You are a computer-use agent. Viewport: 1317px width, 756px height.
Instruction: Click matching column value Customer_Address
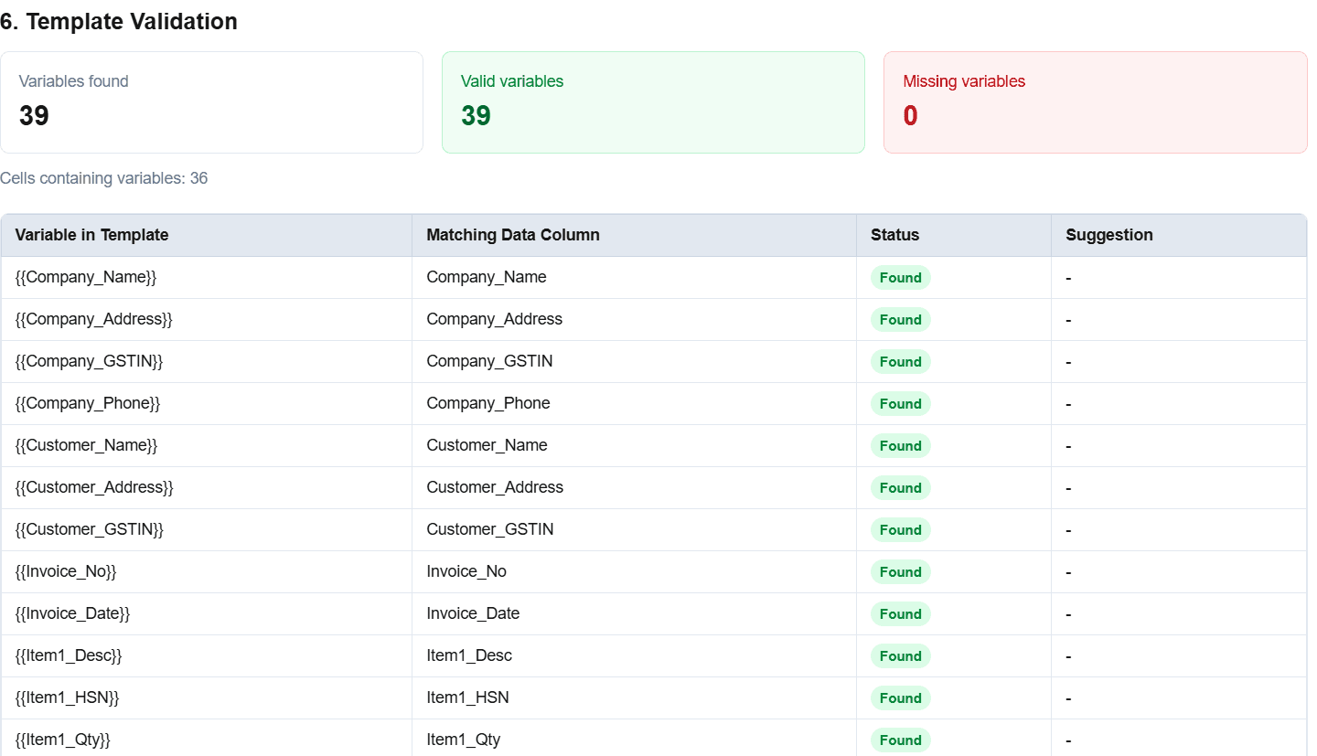point(495,487)
